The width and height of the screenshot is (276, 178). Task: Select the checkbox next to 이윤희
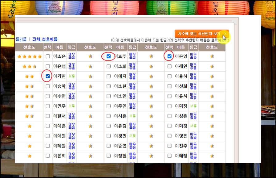(48, 156)
